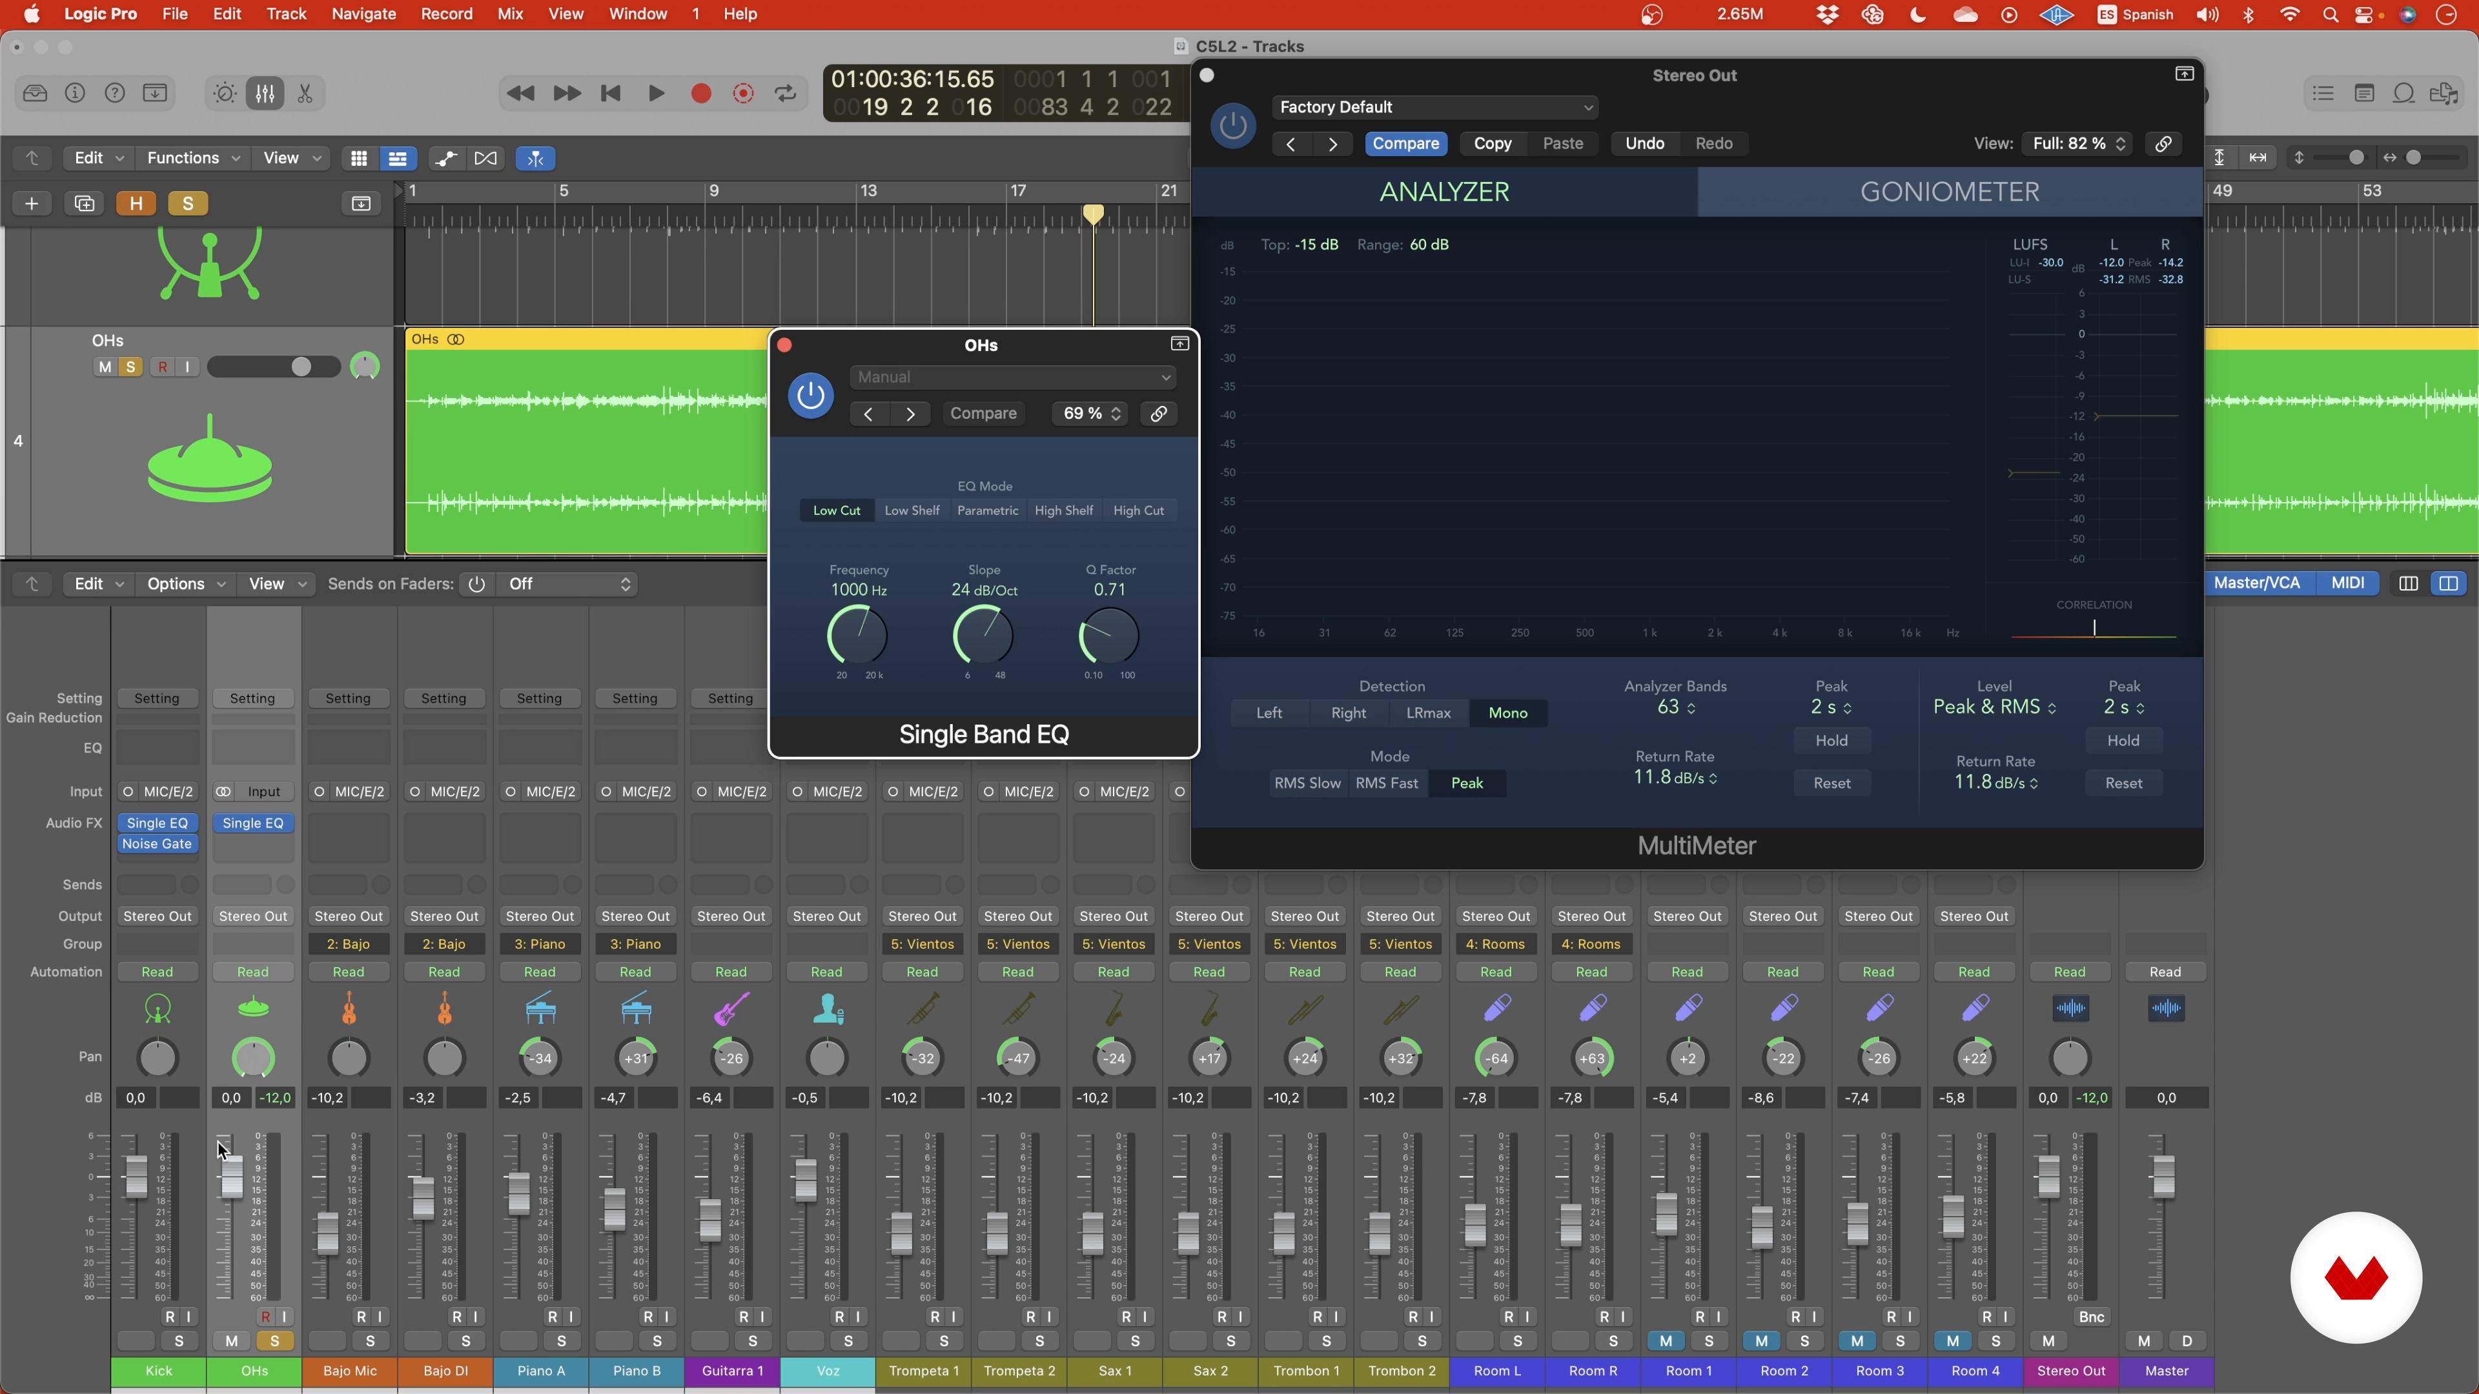This screenshot has height=1394, width=2479.
Task: Switch to ANALYZER tab
Action: click(x=1445, y=192)
